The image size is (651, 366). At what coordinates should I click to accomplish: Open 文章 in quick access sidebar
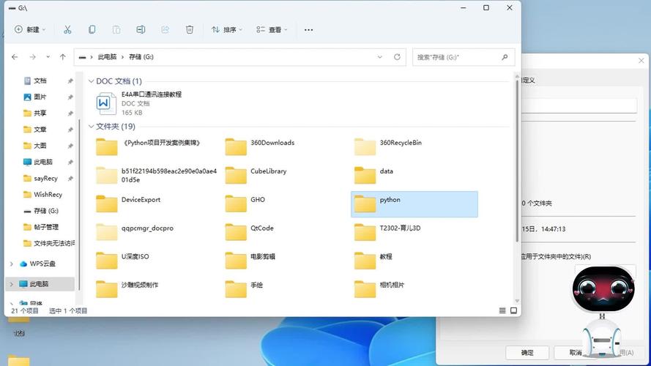(42, 130)
